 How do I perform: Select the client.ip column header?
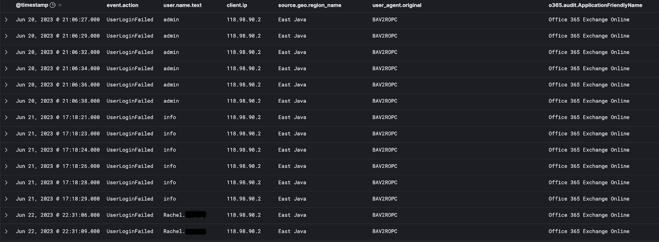[x=237, y=5]
